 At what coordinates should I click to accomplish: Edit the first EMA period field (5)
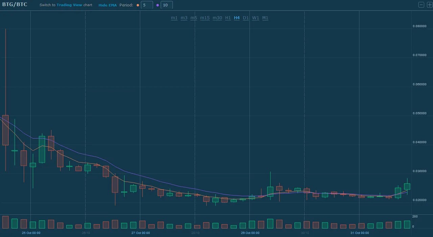point(147,5)
